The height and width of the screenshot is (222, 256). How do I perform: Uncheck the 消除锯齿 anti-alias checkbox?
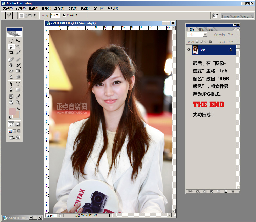64,15
